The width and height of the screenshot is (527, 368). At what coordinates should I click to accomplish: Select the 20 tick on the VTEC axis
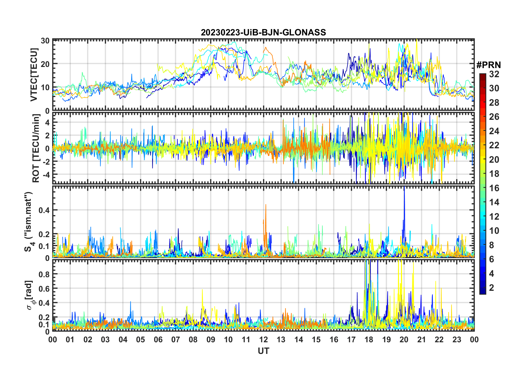pos(45,64)
